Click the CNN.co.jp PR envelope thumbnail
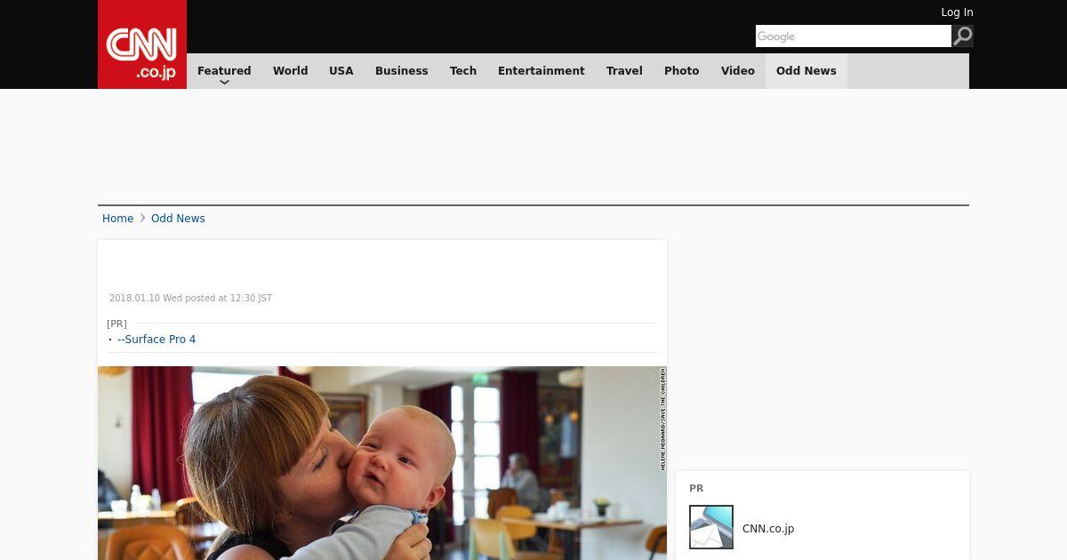Viewport: 1067px width, 560px height. (711, 527)
